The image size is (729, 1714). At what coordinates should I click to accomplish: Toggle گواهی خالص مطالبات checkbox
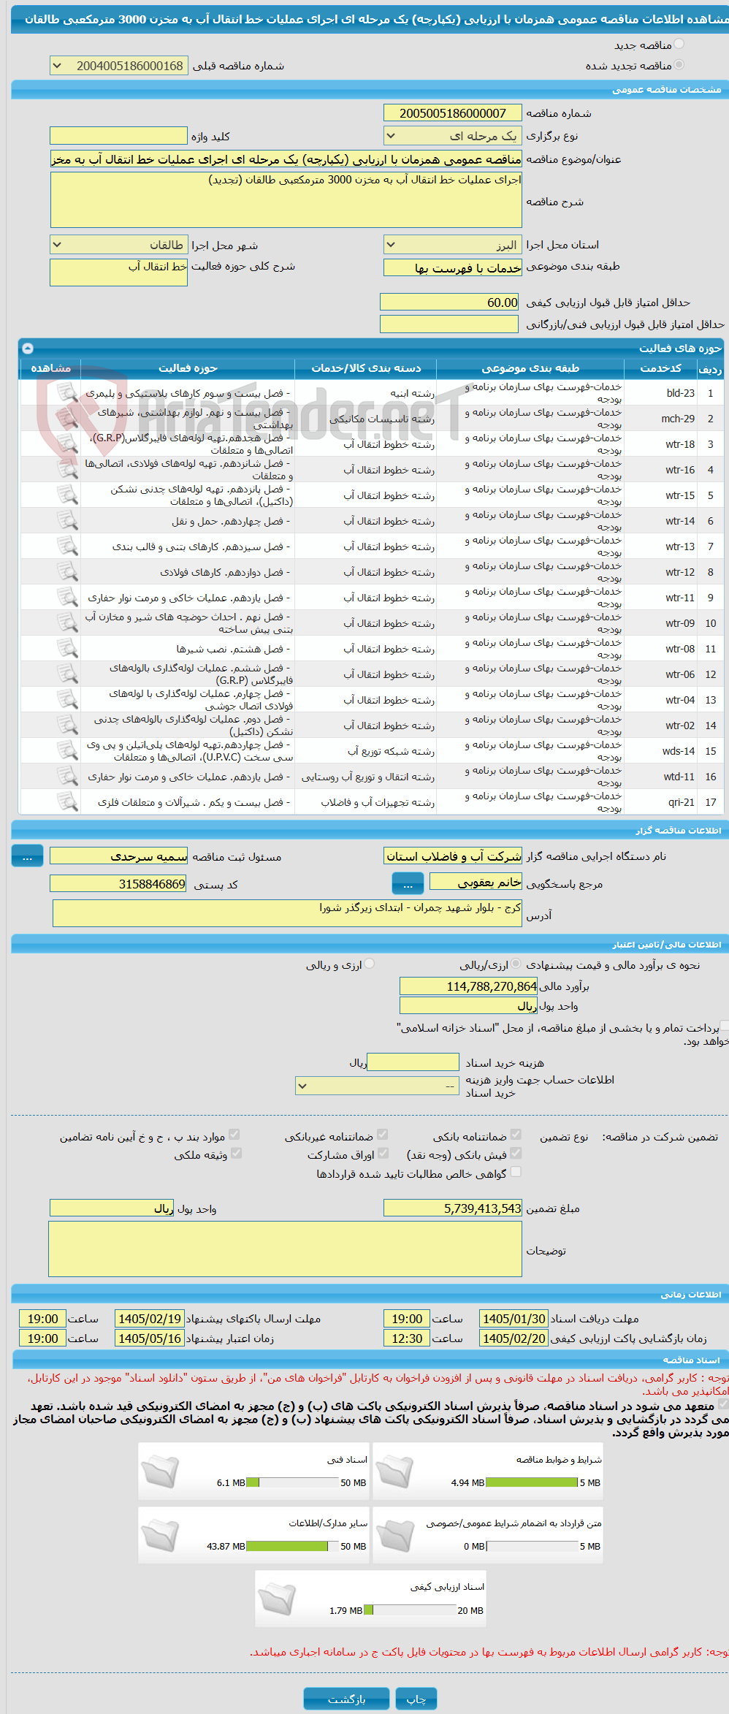click(x=516, y=1173)
